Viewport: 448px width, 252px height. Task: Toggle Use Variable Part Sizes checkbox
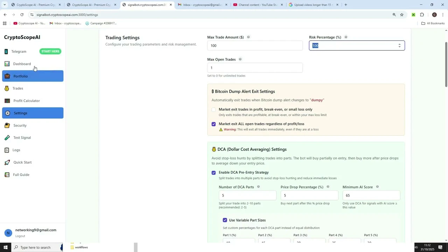[x=225, y=220]
